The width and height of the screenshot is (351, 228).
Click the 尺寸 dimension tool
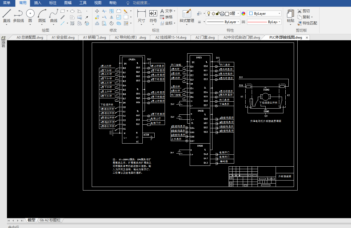point(142,16)
